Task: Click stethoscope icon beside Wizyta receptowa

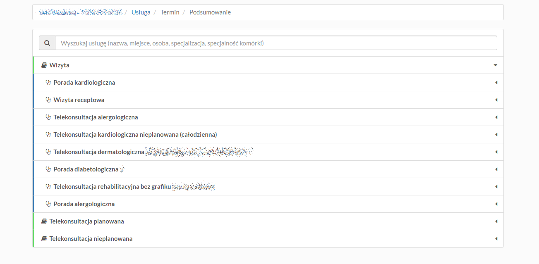Action: (x=48, y=100)
